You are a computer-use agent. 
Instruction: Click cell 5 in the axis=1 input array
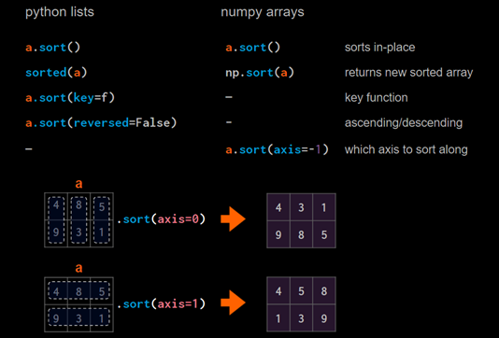(102, 291)
